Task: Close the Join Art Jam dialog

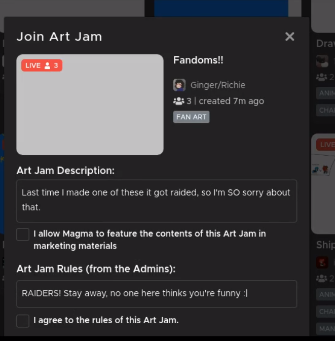Action: (x=289, y=37)
